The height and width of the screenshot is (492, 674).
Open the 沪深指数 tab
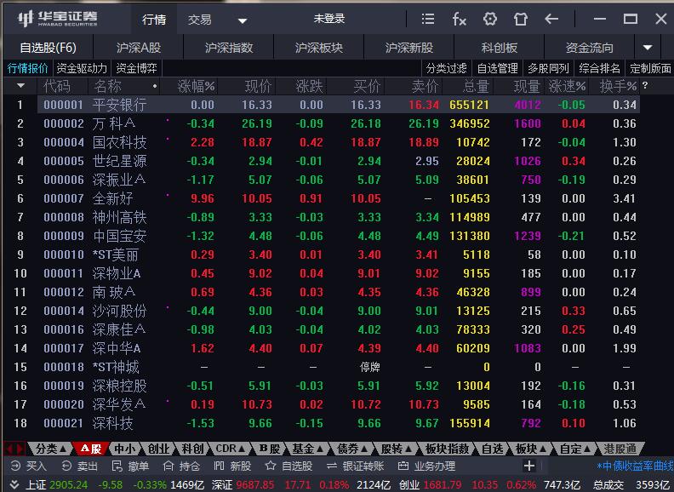[x=229, y=48]
